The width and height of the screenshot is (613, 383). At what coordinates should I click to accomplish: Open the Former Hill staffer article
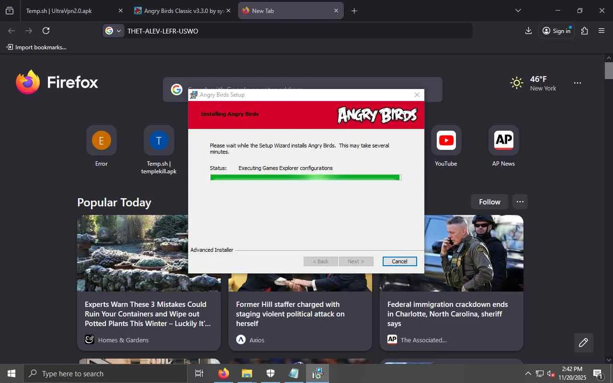coord(290,314)
